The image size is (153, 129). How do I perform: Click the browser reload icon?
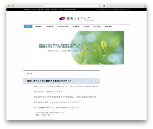(99, 6)
